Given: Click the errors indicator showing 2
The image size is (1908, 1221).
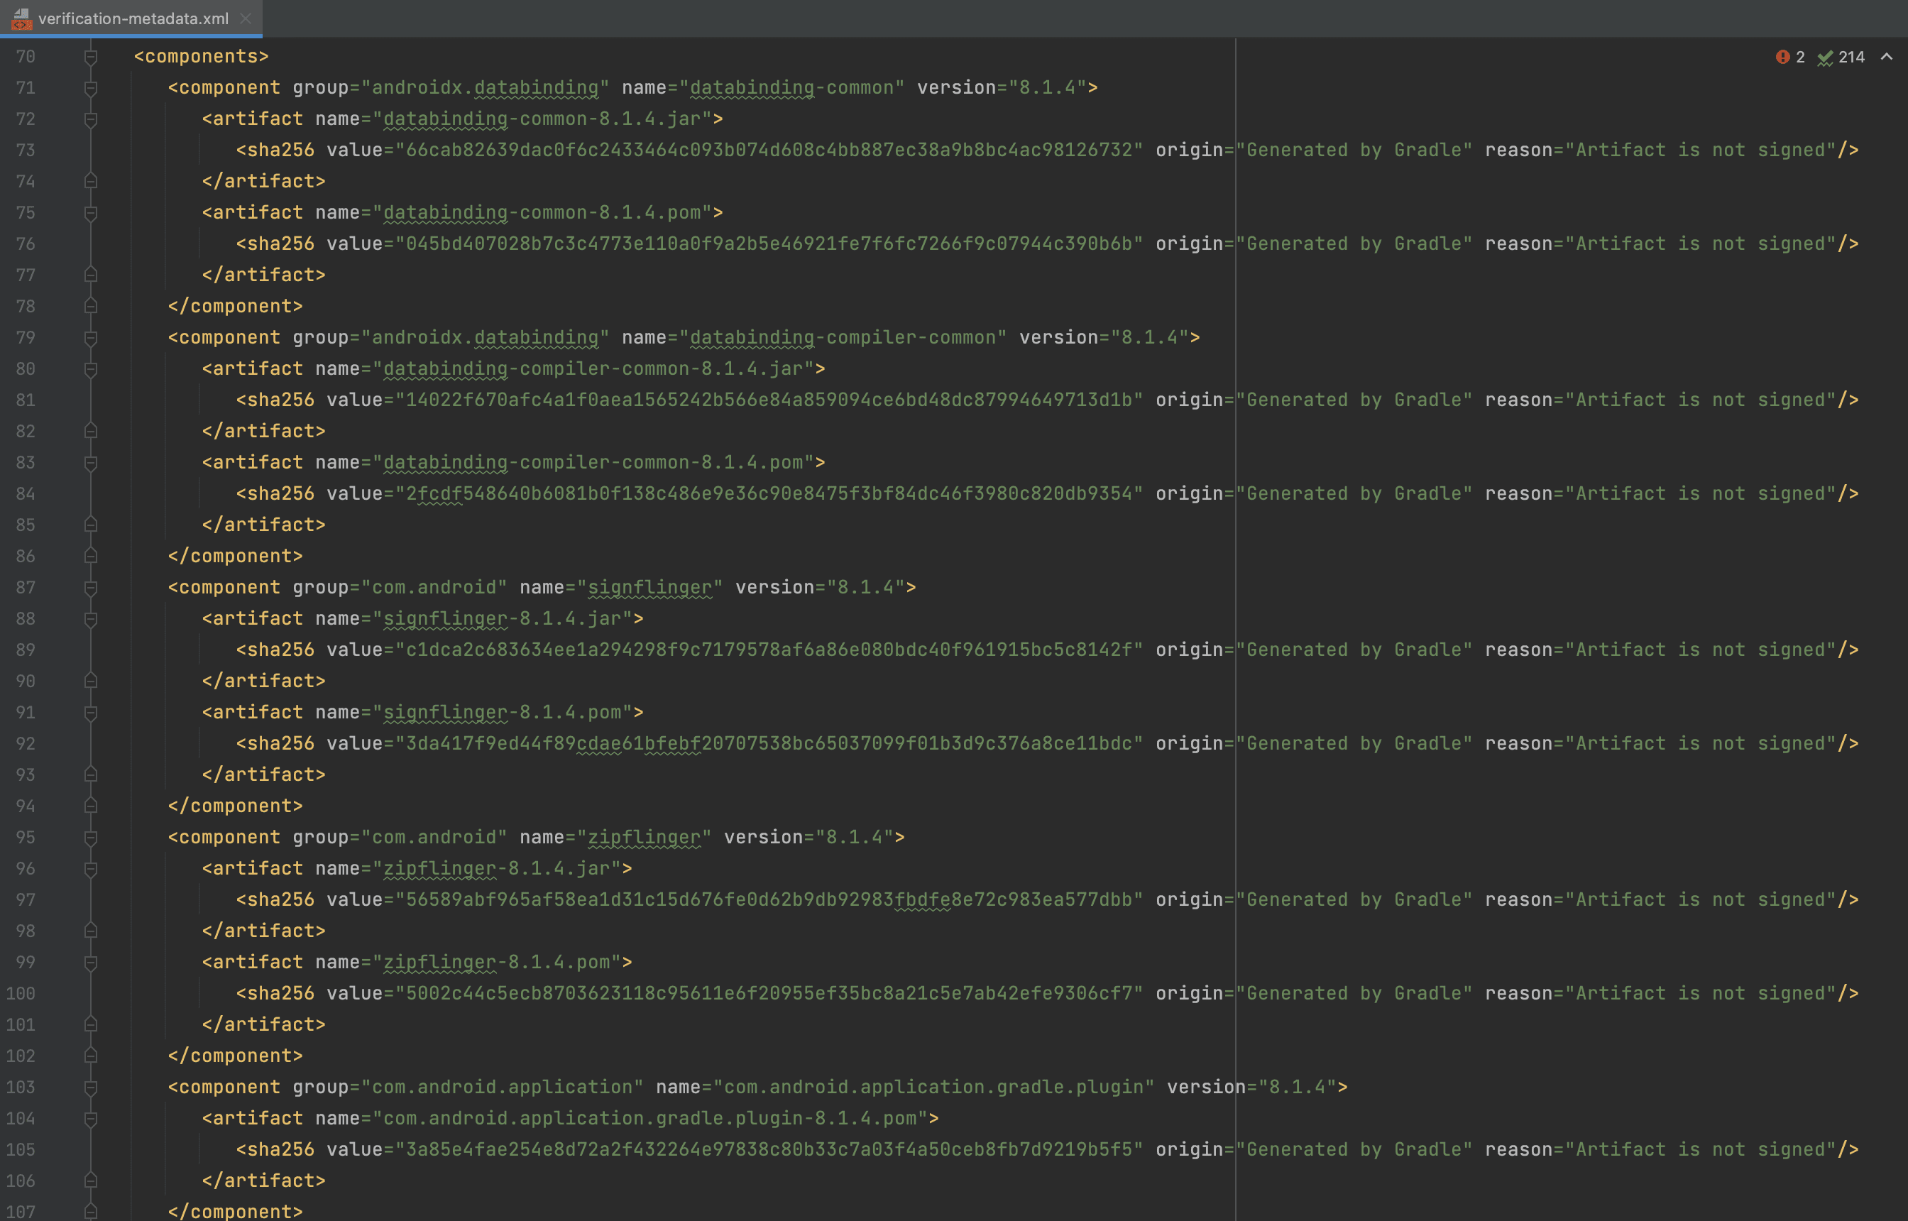Looking at the screenshot, I should (1789, 57).
